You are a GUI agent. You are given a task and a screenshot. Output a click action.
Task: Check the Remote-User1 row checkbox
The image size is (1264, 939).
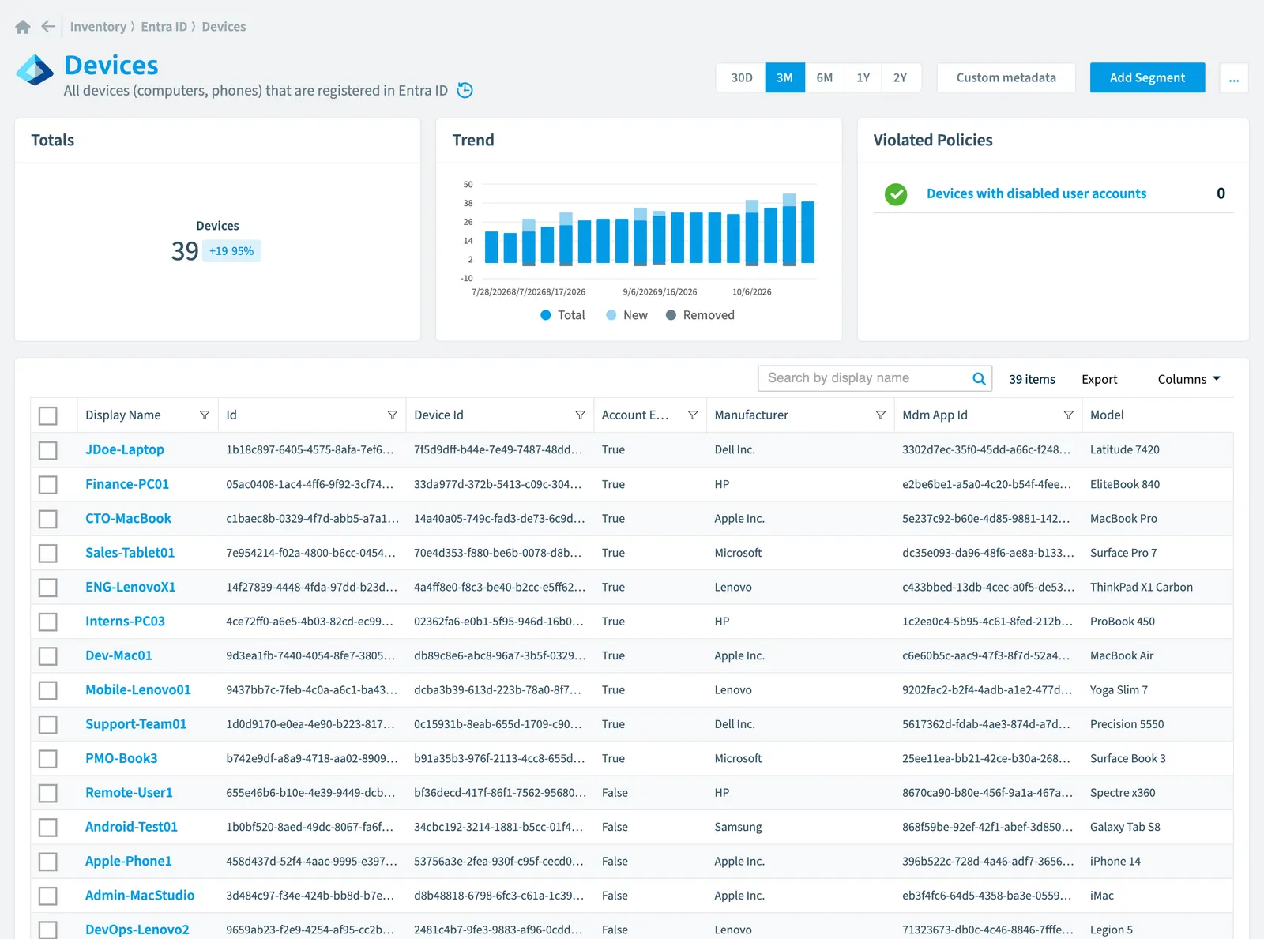point(48,793)
